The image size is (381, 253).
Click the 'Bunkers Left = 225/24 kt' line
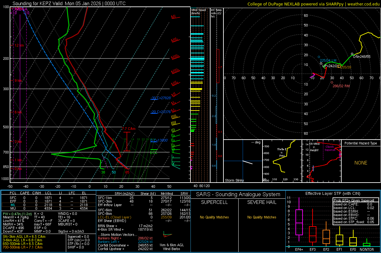point(125,242)
